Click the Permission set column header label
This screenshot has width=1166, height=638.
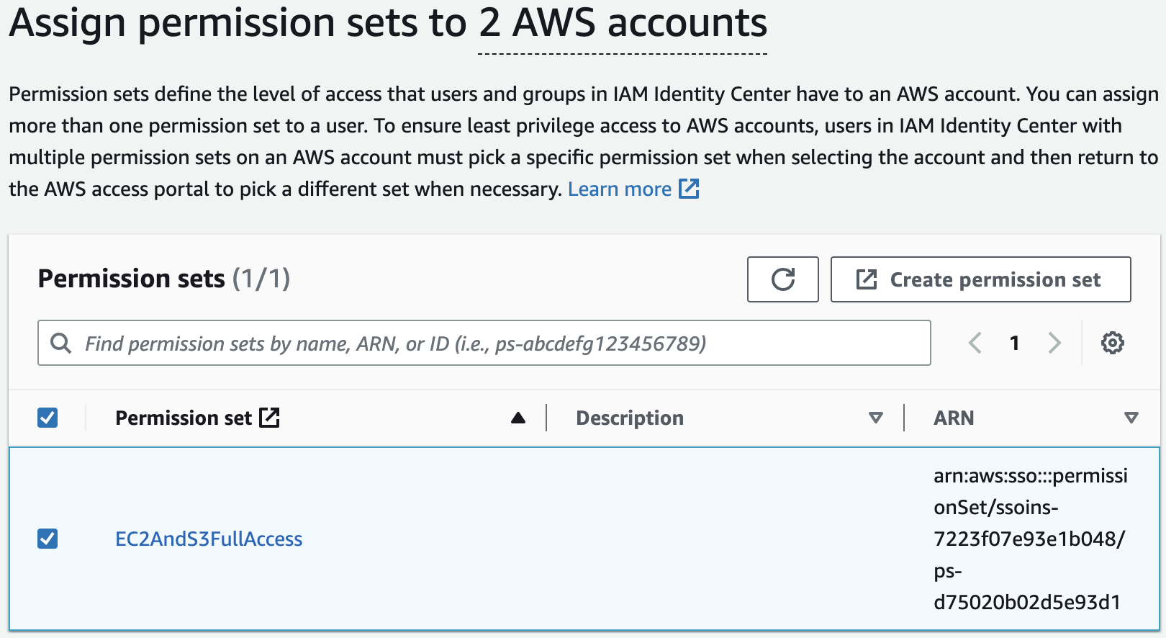(x=184, y=418)
